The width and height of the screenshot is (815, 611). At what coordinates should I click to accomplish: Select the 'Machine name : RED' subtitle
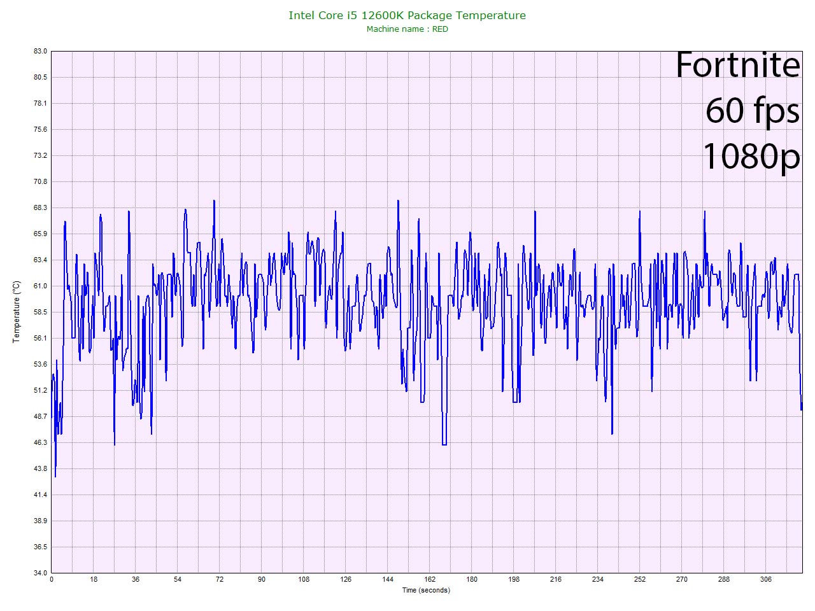pos(407,29)
